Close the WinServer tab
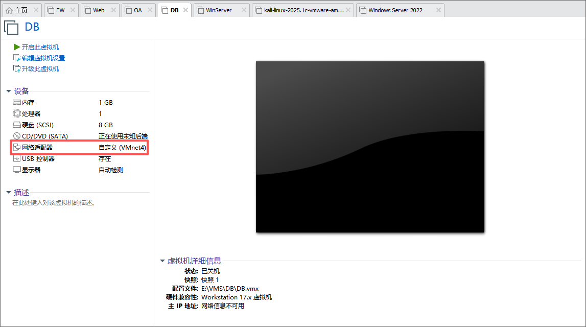586x327 pixels. click(244, 10)
